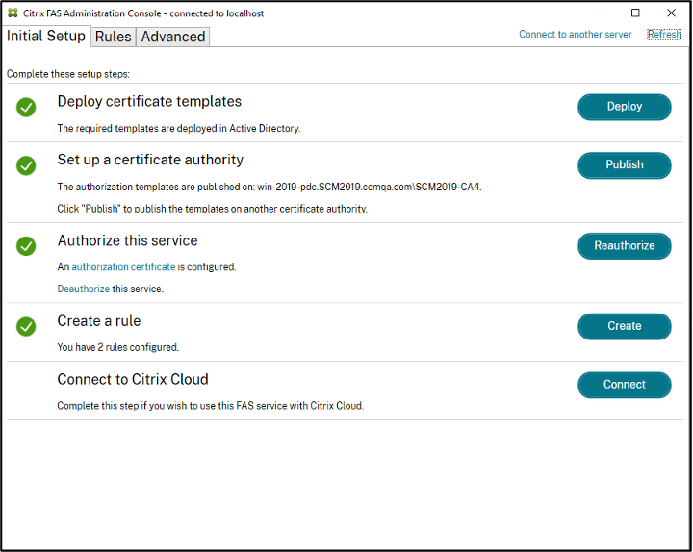Select the Initial Setup tab
Screen dimensions: 693x552
pos(46,37)
